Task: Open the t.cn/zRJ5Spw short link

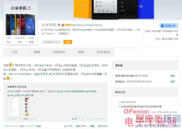Action: pyautogui.click(x=20, y=74)
